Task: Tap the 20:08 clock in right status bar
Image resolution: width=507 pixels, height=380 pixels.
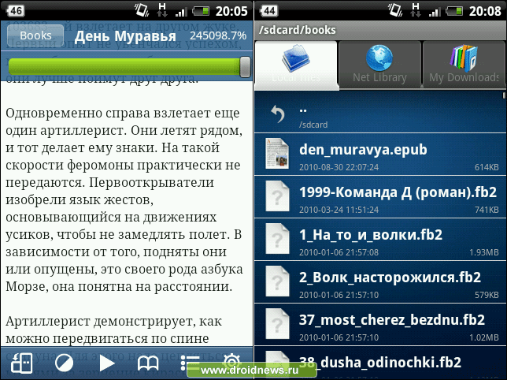Action: [x=485, y=11]
